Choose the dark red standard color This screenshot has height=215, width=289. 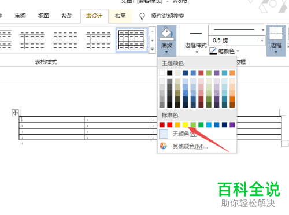point(162,125)
